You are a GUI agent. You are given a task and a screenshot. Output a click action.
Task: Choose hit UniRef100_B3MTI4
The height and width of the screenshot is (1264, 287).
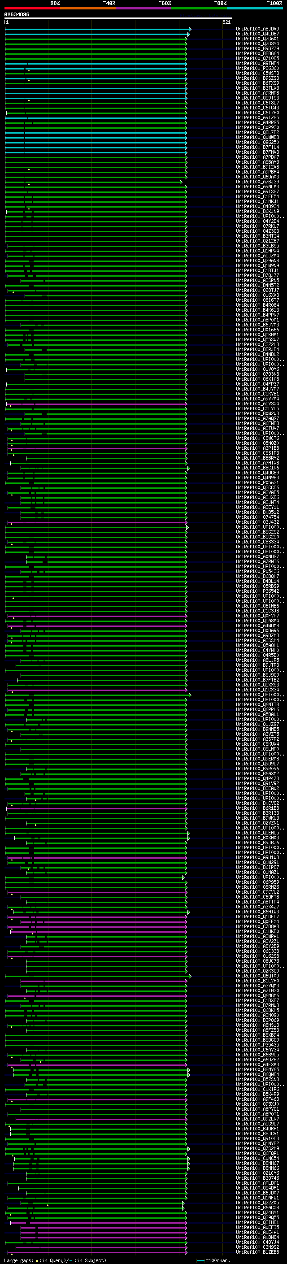(x=257, y=236)
